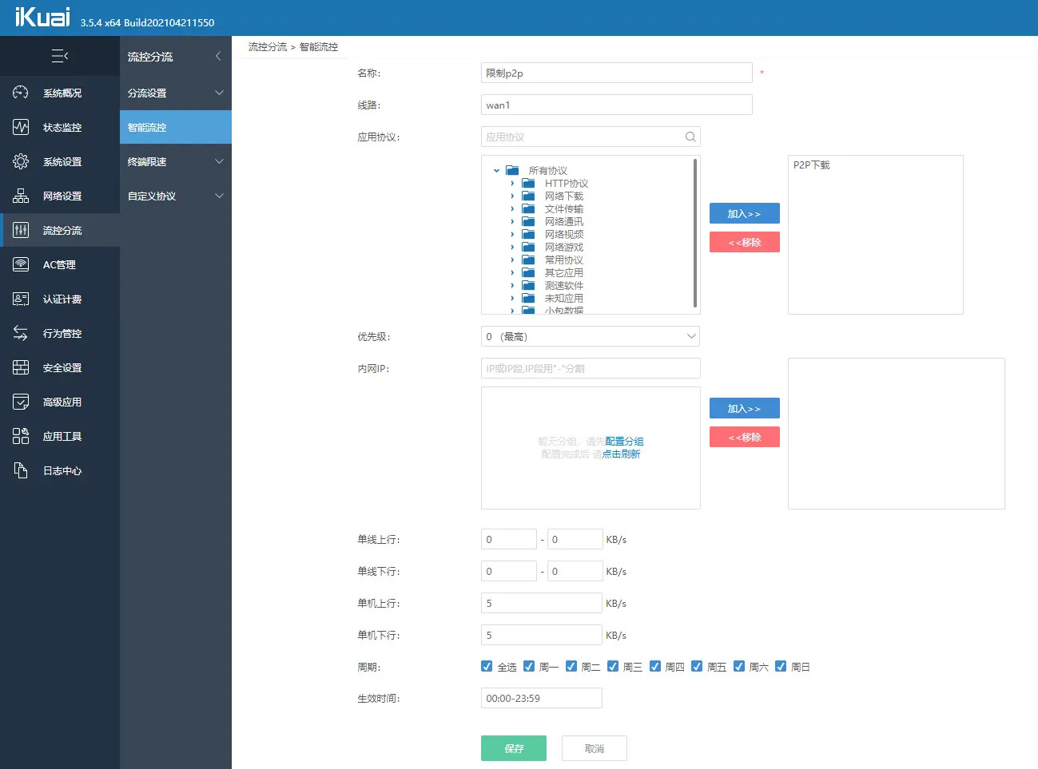The image size is (1038, 769).
Task: Uncheck the 周三 checkbox
Action: (612, 666)
